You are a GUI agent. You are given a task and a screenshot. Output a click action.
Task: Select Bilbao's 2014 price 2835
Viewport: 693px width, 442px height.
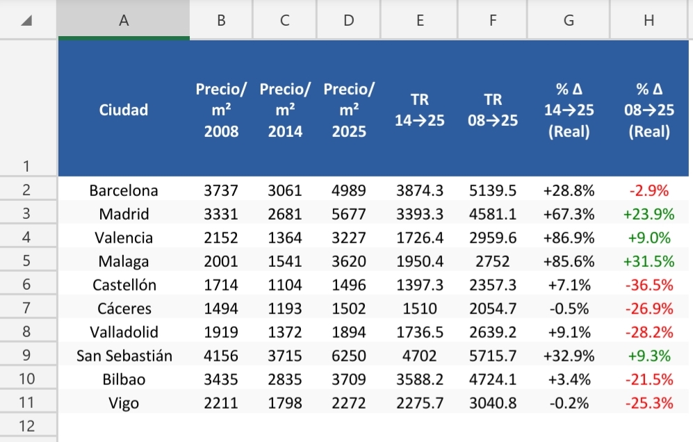click(x=285, y=379)
